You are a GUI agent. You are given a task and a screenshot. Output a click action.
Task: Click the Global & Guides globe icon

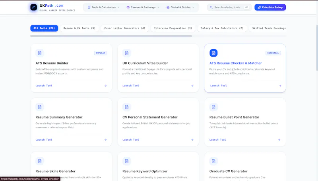tap(168, 7)
